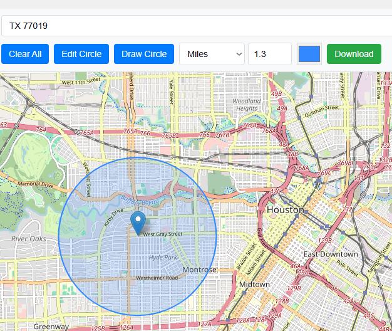Click the West Gray Street label
The height and width of the screenshot is (331, 392).
[163, 234]
